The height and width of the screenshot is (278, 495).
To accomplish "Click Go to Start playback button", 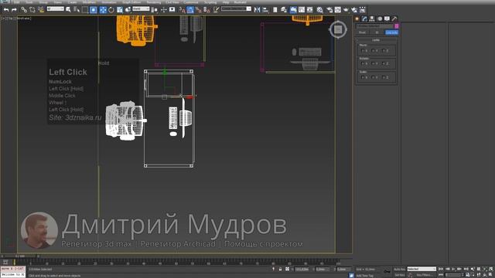I will tap(441, 269).
